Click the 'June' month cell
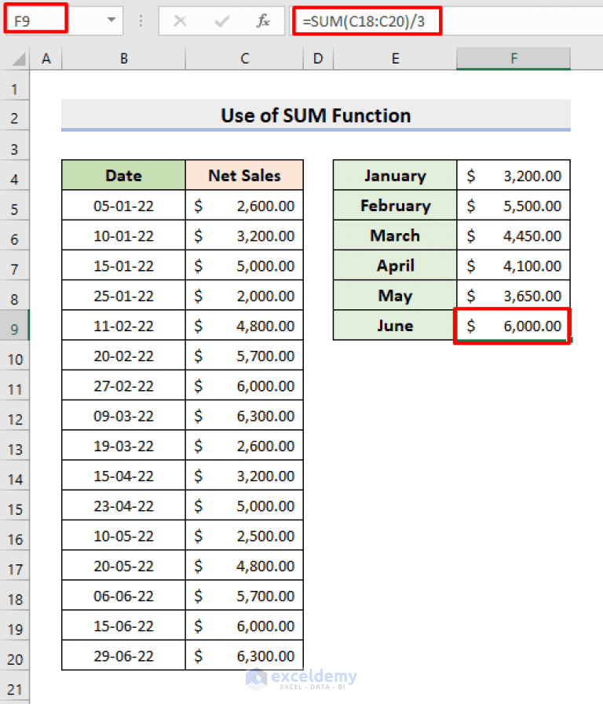 click(395, 326)
